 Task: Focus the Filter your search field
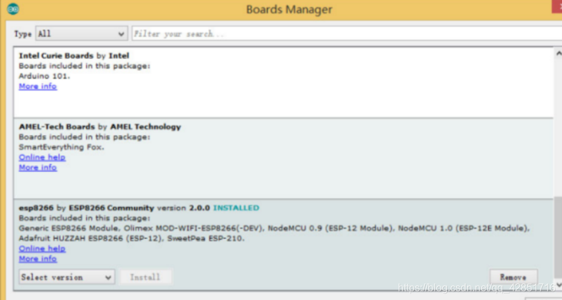coord(347,34)
